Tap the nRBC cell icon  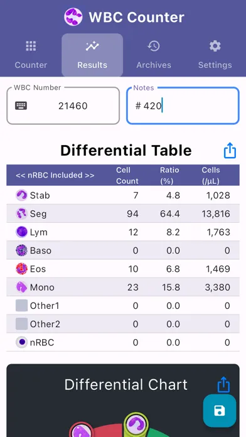[x=21, y=342]
